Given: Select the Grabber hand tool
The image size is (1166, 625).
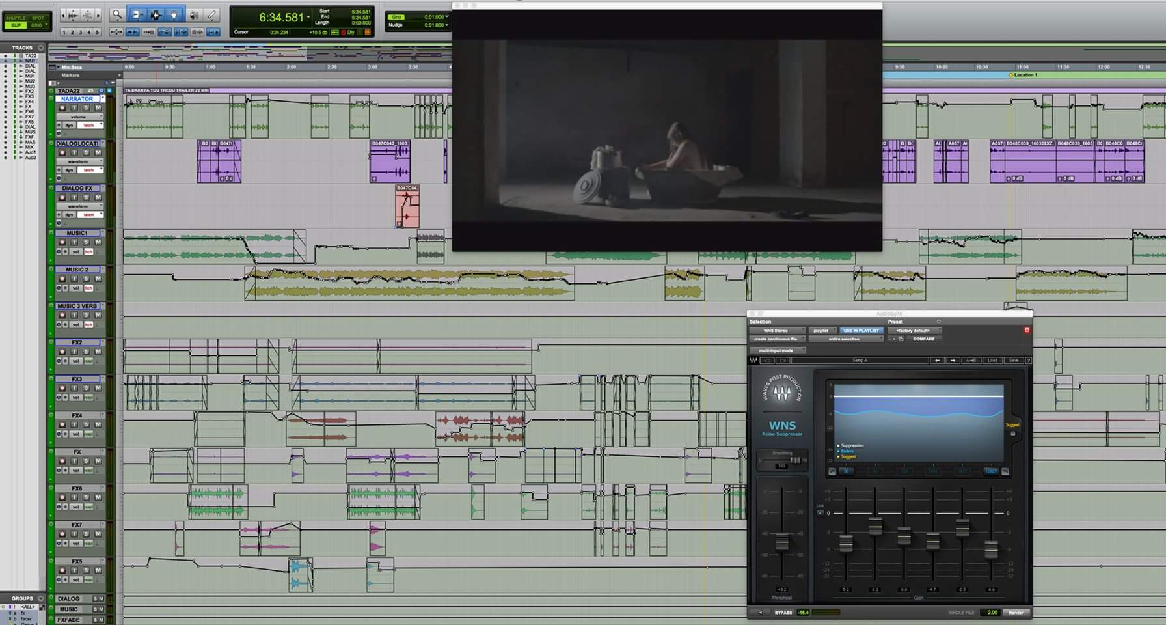Looking at the screenshot, I should point(174,14).
